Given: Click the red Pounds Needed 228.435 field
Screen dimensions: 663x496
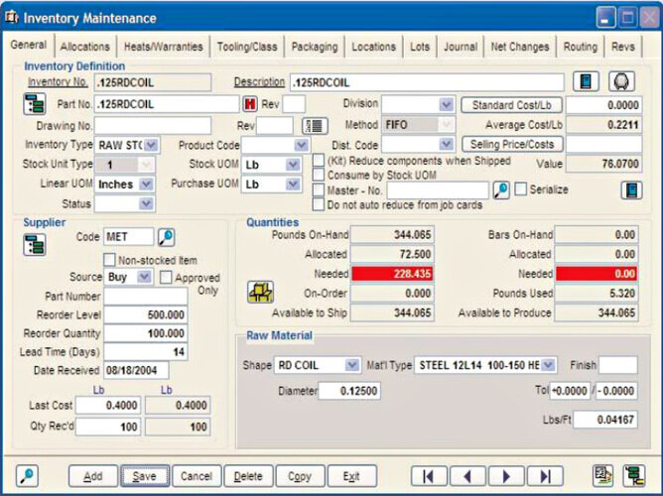Looking at the screenshot, I should pyautogui.click(x=393, y=273).
